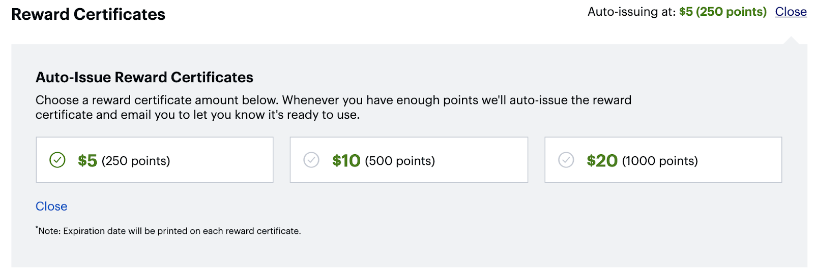The height and width of the screenshot is (275, 814).
Task: Select the $5 option checkmark circle
Action: pos(57,160)
